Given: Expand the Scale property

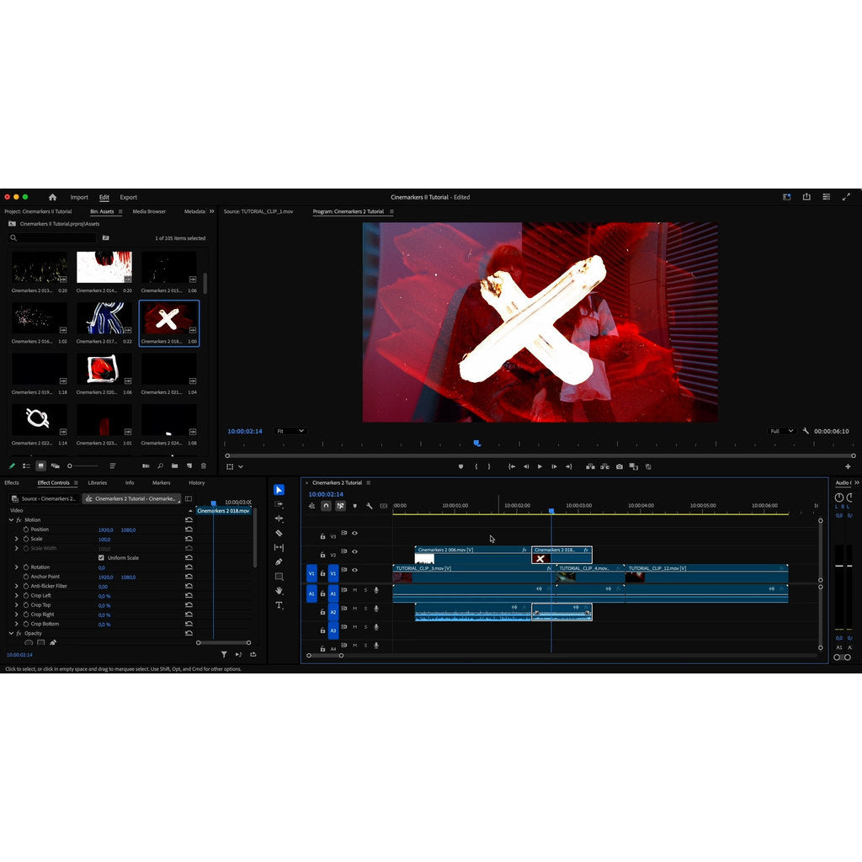Looking at the screenshot, I should click(x=17, y=539).
